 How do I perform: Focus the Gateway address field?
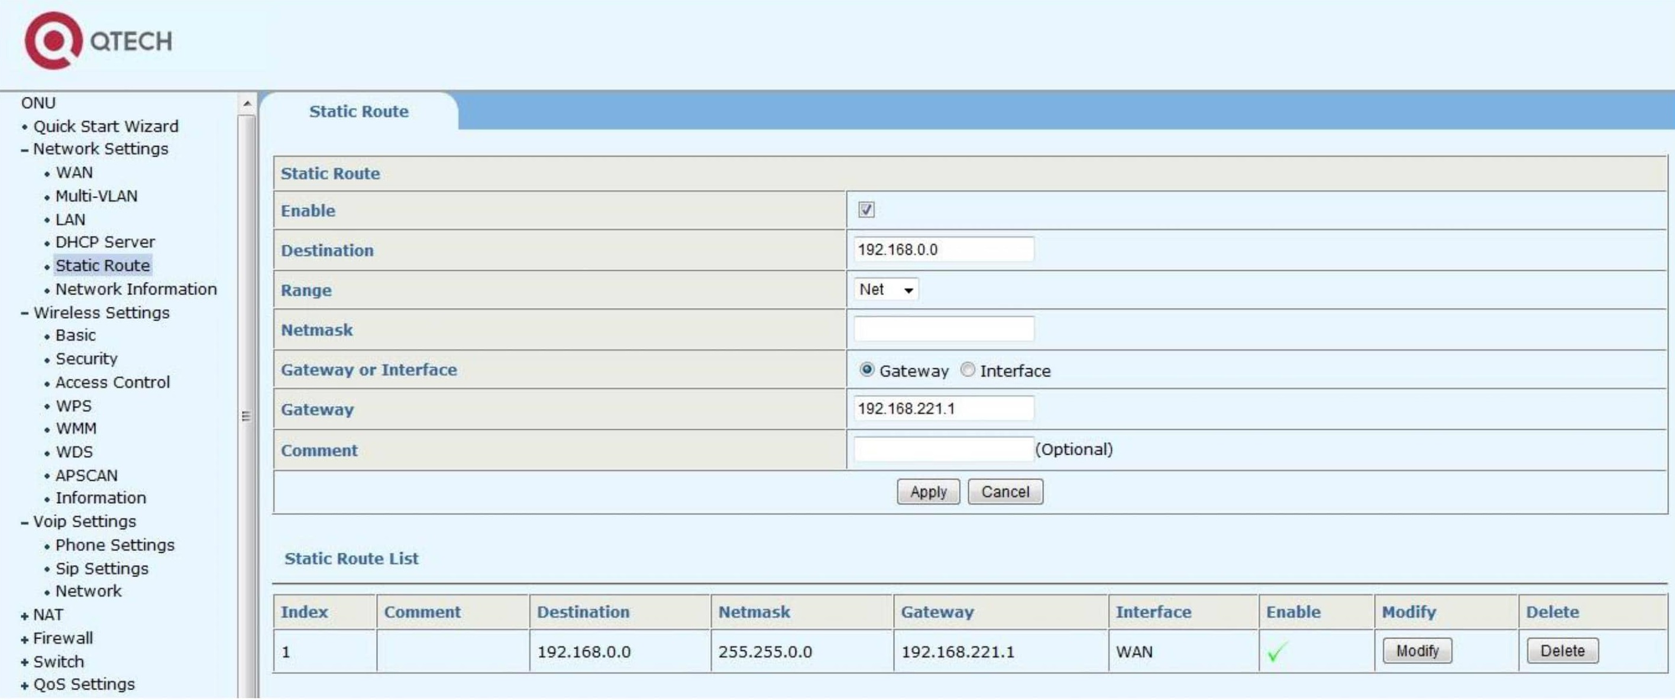pyautogui.click(x=943, y=409)
